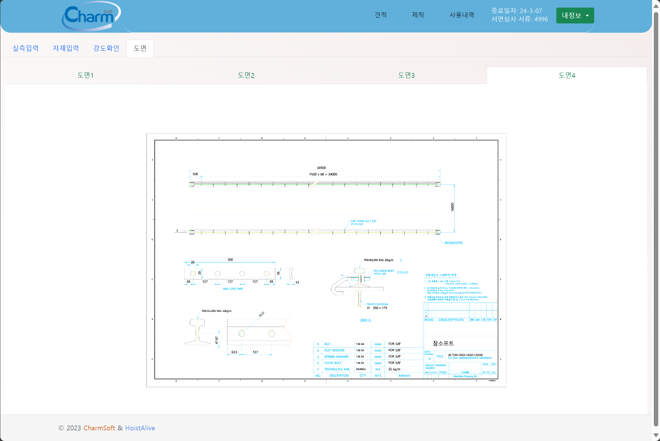The height and width of the screenshot is (441, 660).
Task: Open the 사용내역 page
Action: [x=461, y=15]
